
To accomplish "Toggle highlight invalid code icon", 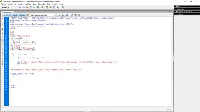I will (x=2, y=43).
